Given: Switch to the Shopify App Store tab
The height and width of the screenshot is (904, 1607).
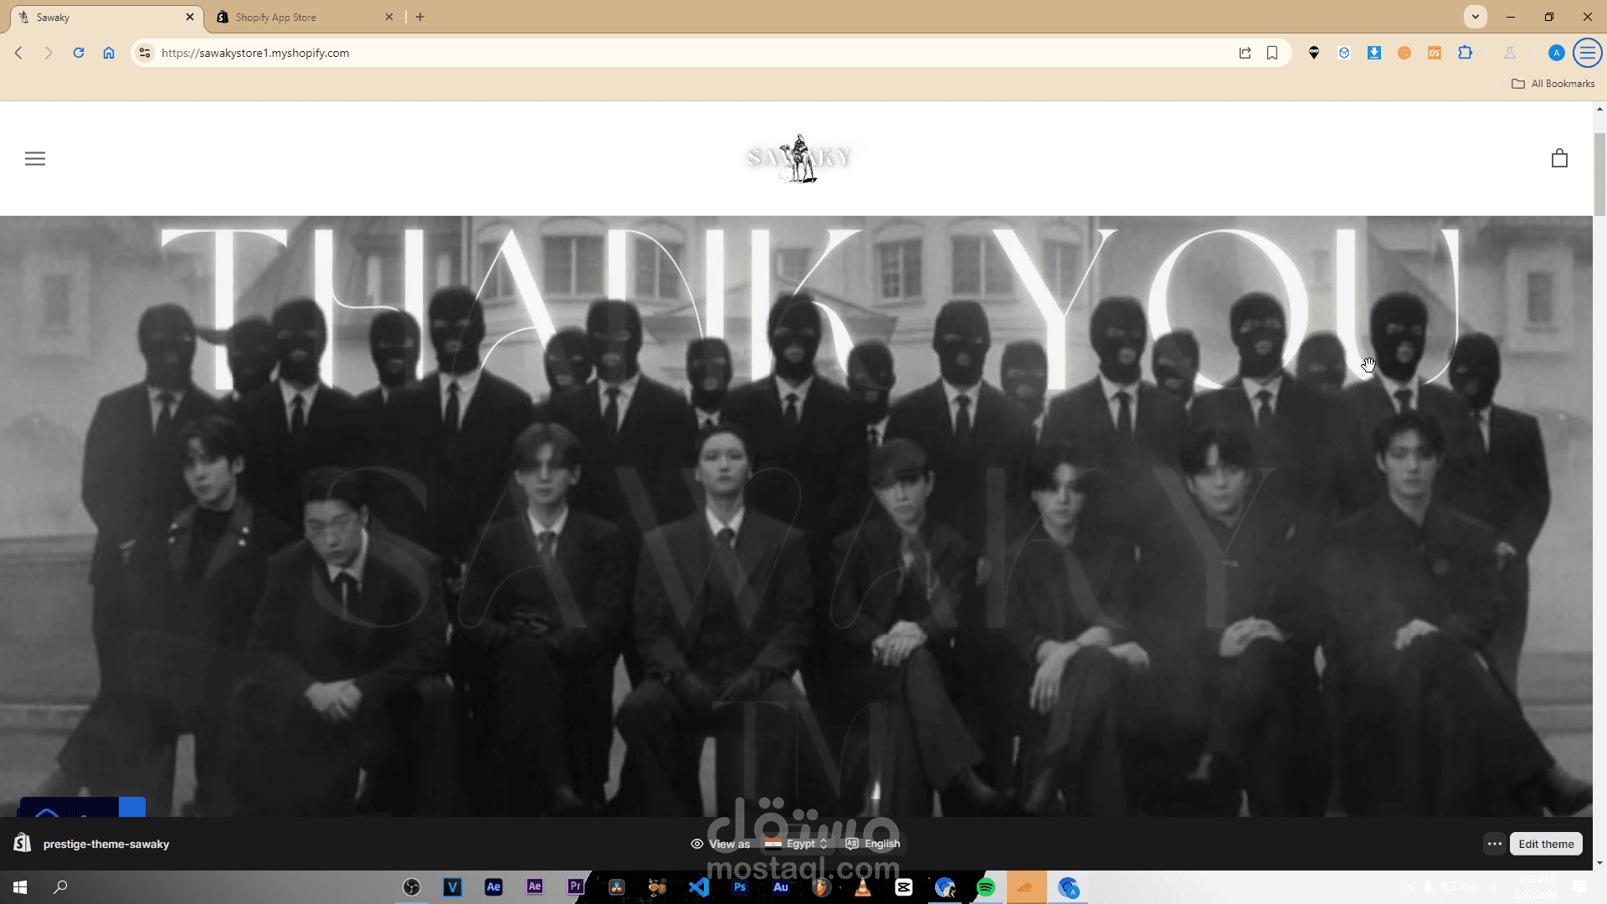Looking at the screenshot, I should coord(301,17).
